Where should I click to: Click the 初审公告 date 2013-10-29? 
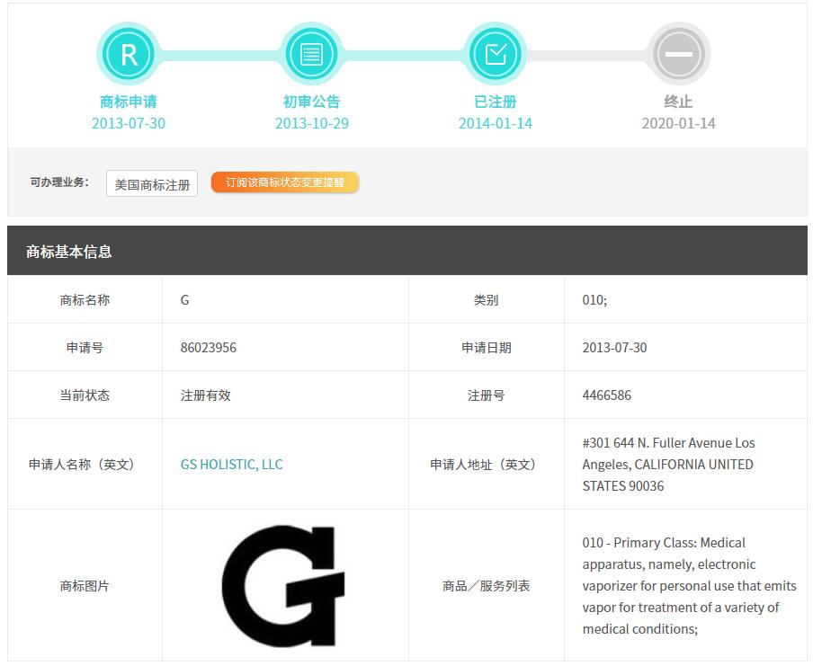pyautogui.click(x=312, y=124)
